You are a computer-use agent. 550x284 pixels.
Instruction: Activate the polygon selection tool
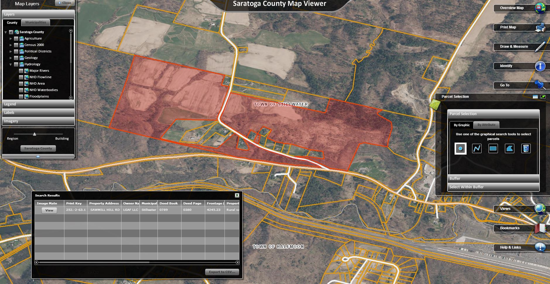[x=509, y=148]
